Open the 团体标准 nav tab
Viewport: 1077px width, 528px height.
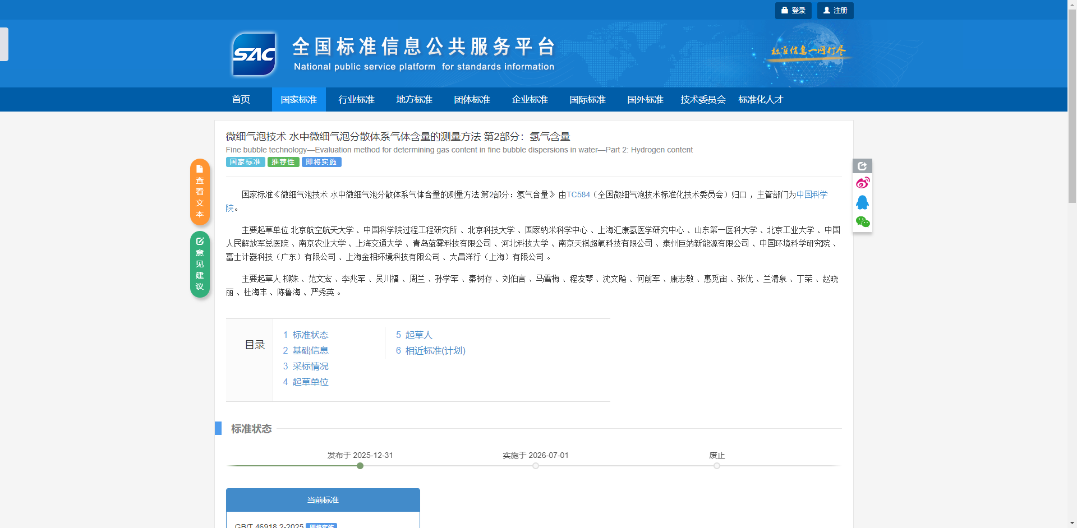[x=472, y=99]
